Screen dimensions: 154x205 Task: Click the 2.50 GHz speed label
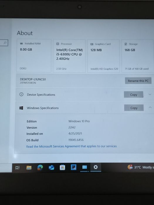click(x=61, y=69)
